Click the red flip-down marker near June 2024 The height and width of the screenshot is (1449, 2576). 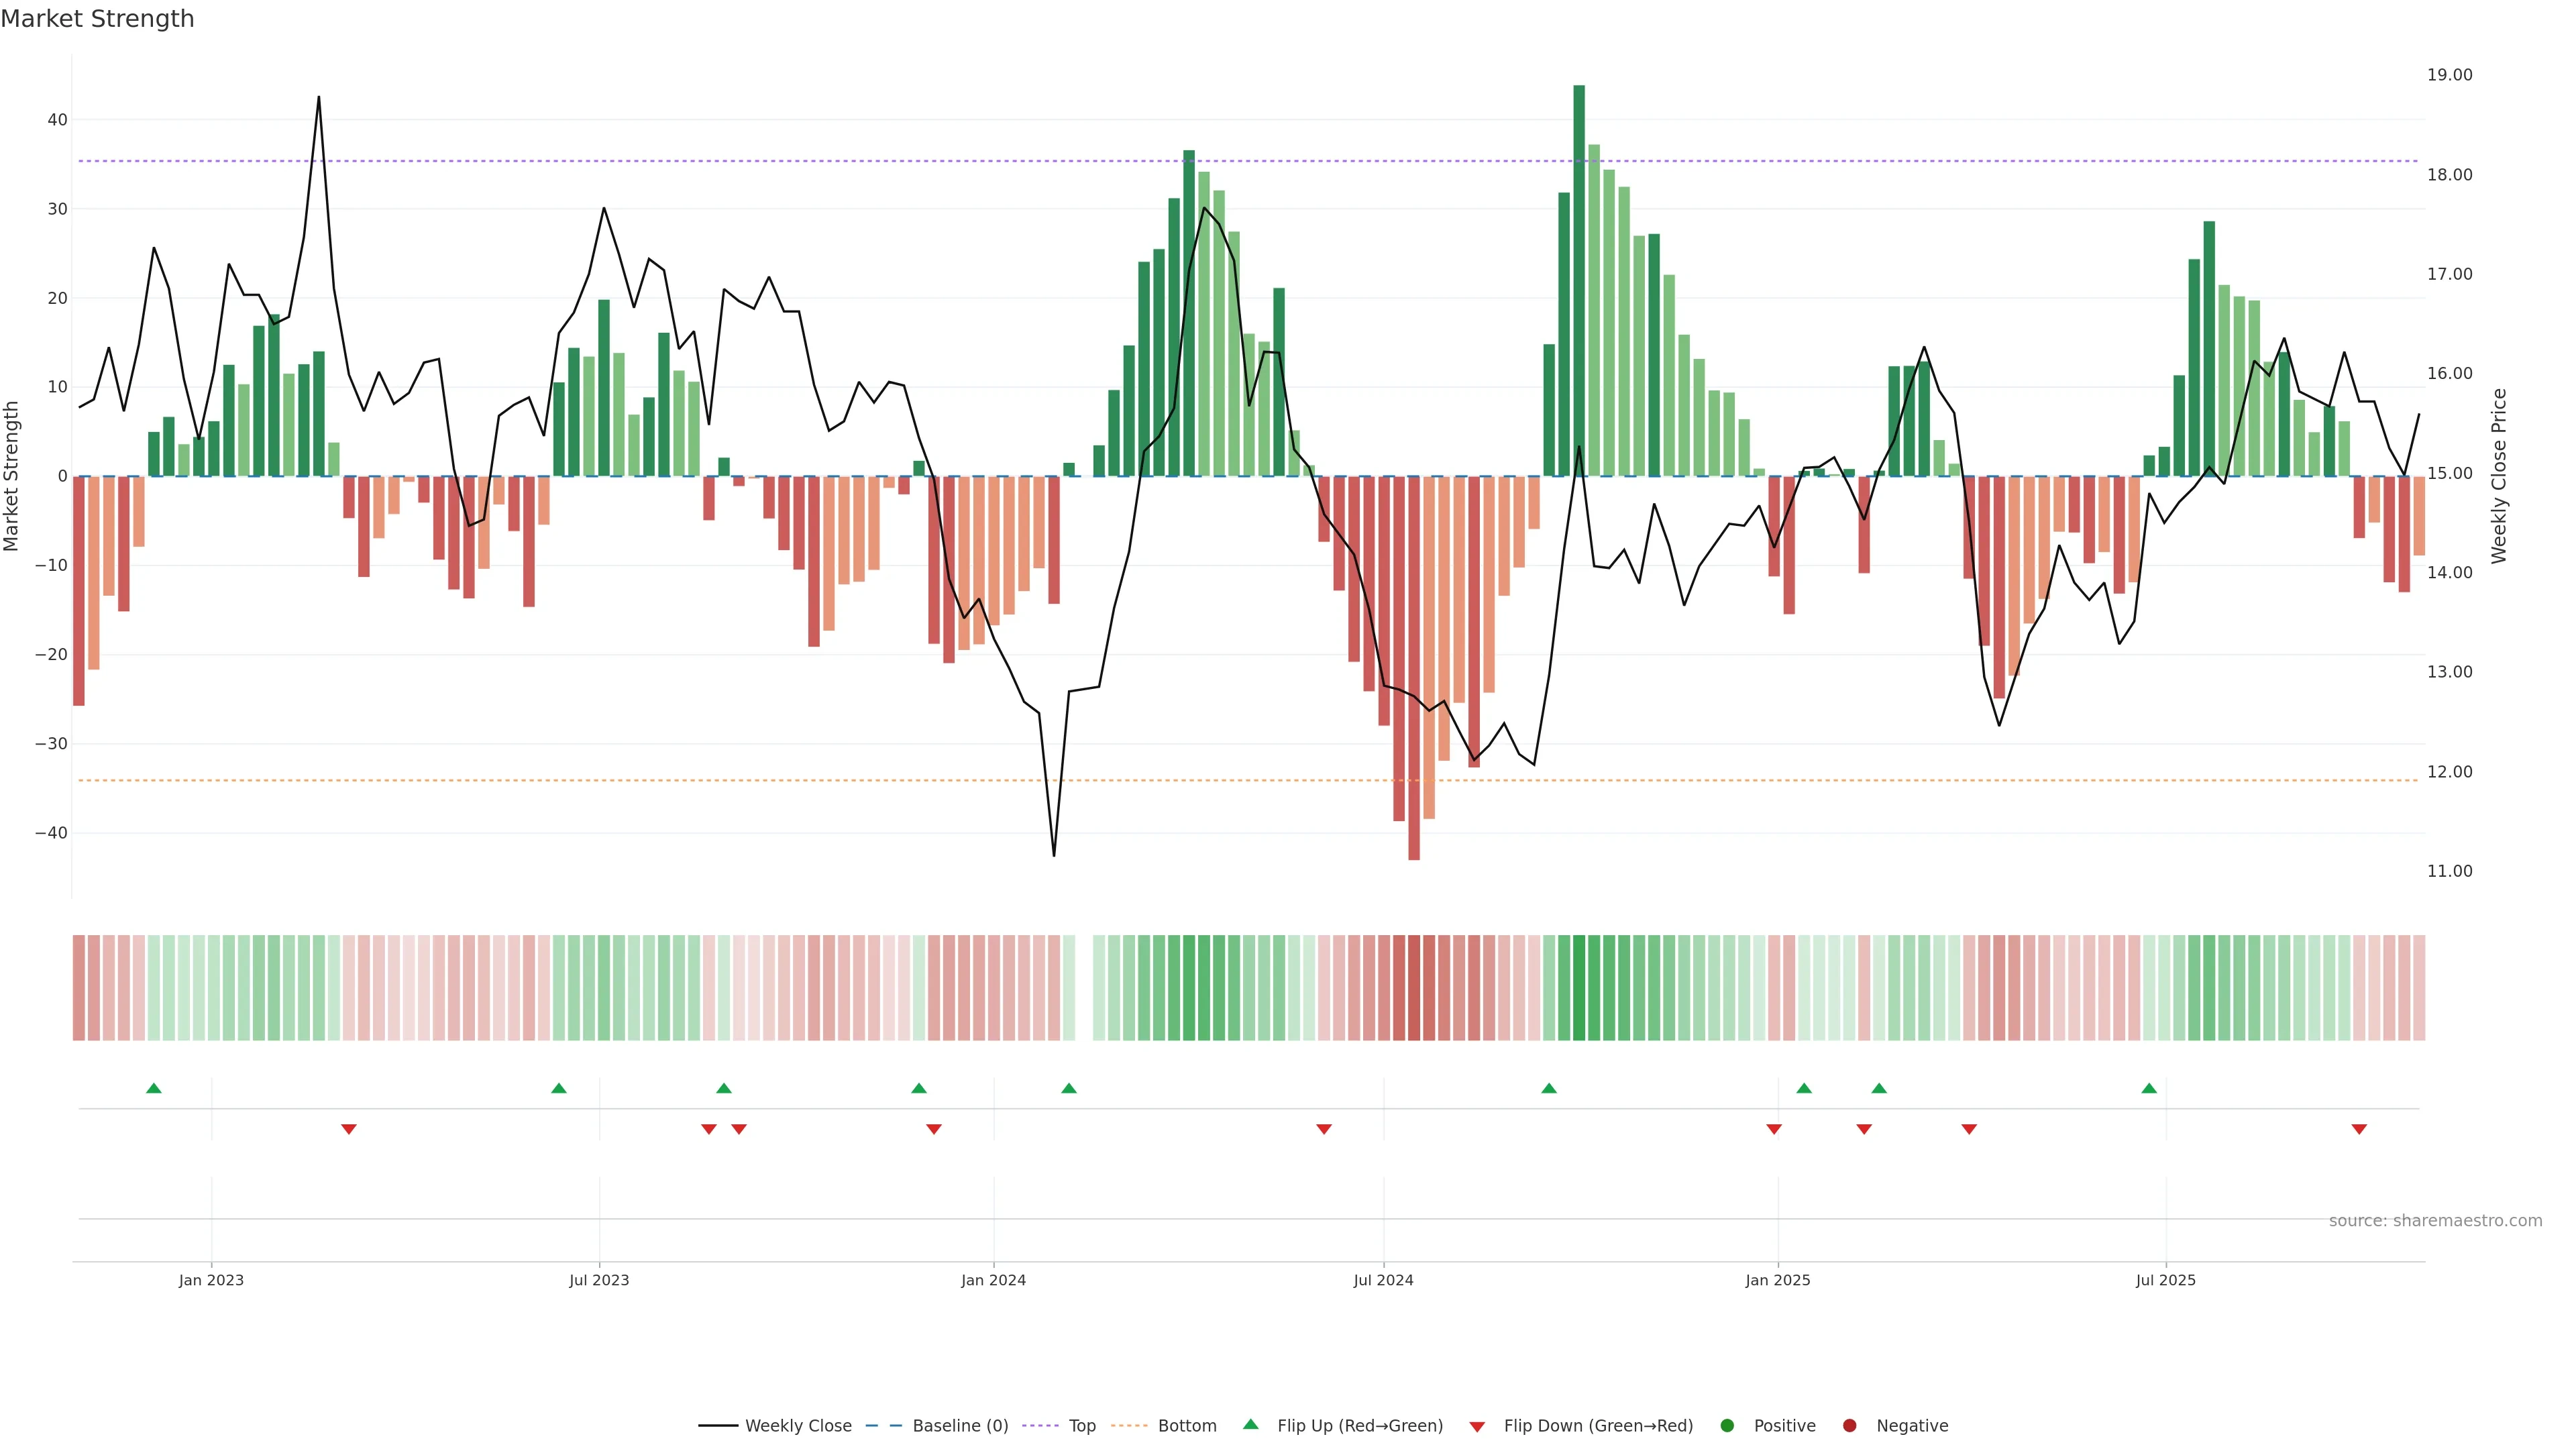coord(1324,1129)
